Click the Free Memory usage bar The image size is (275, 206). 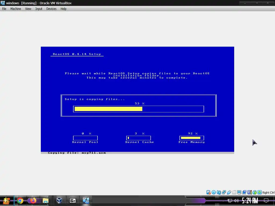click(x=191, y=138)
